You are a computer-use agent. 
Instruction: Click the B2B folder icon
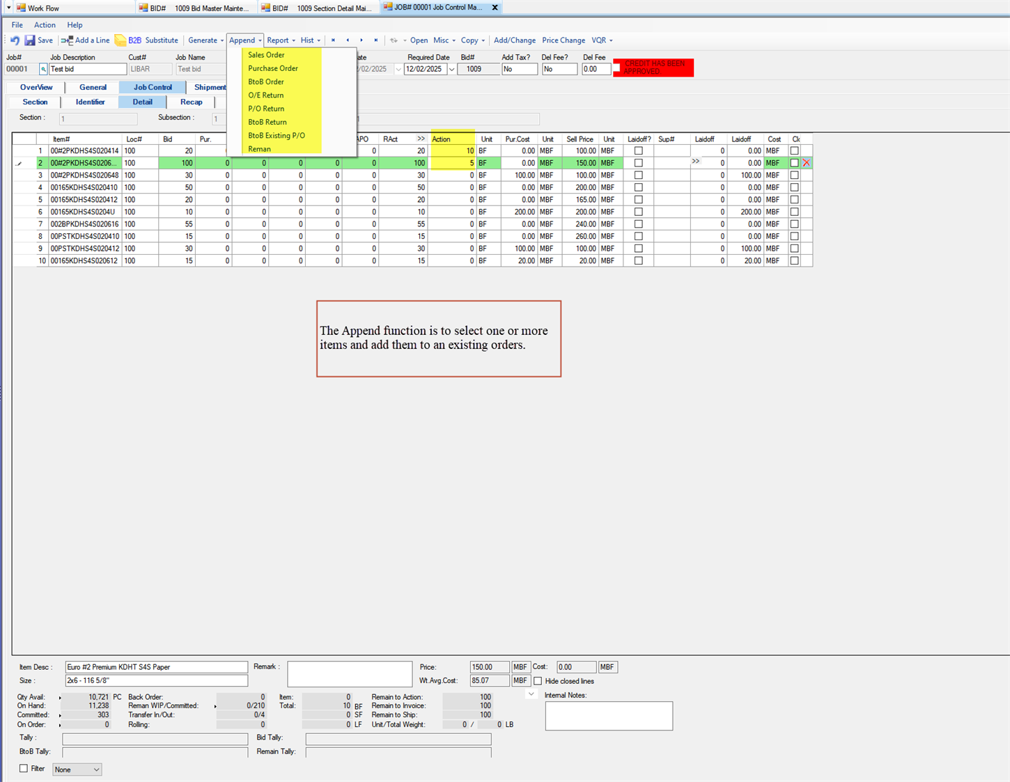121,40
